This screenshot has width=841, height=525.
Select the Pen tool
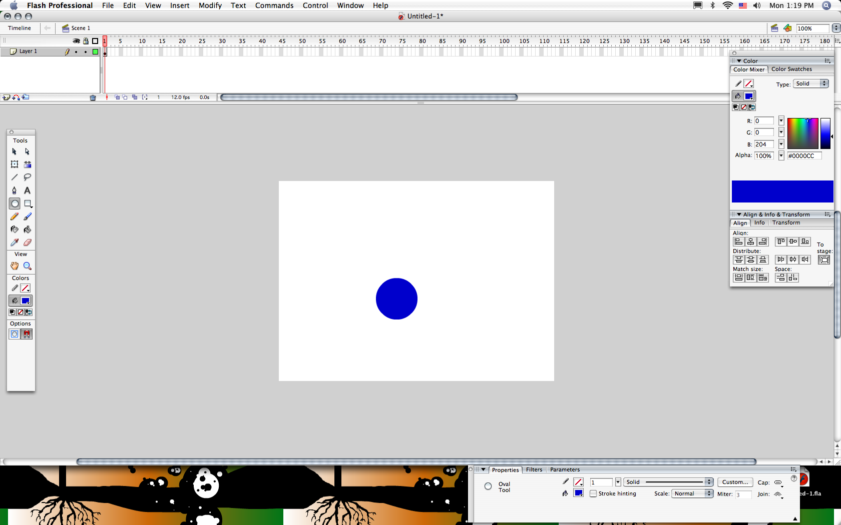14,190
